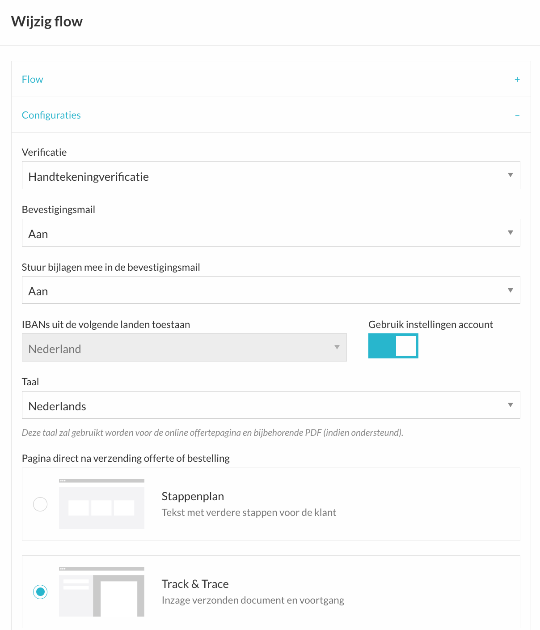Expand the Flow section plus icon
The width and height of the screenshot is (540, 630).
(517, 79)
